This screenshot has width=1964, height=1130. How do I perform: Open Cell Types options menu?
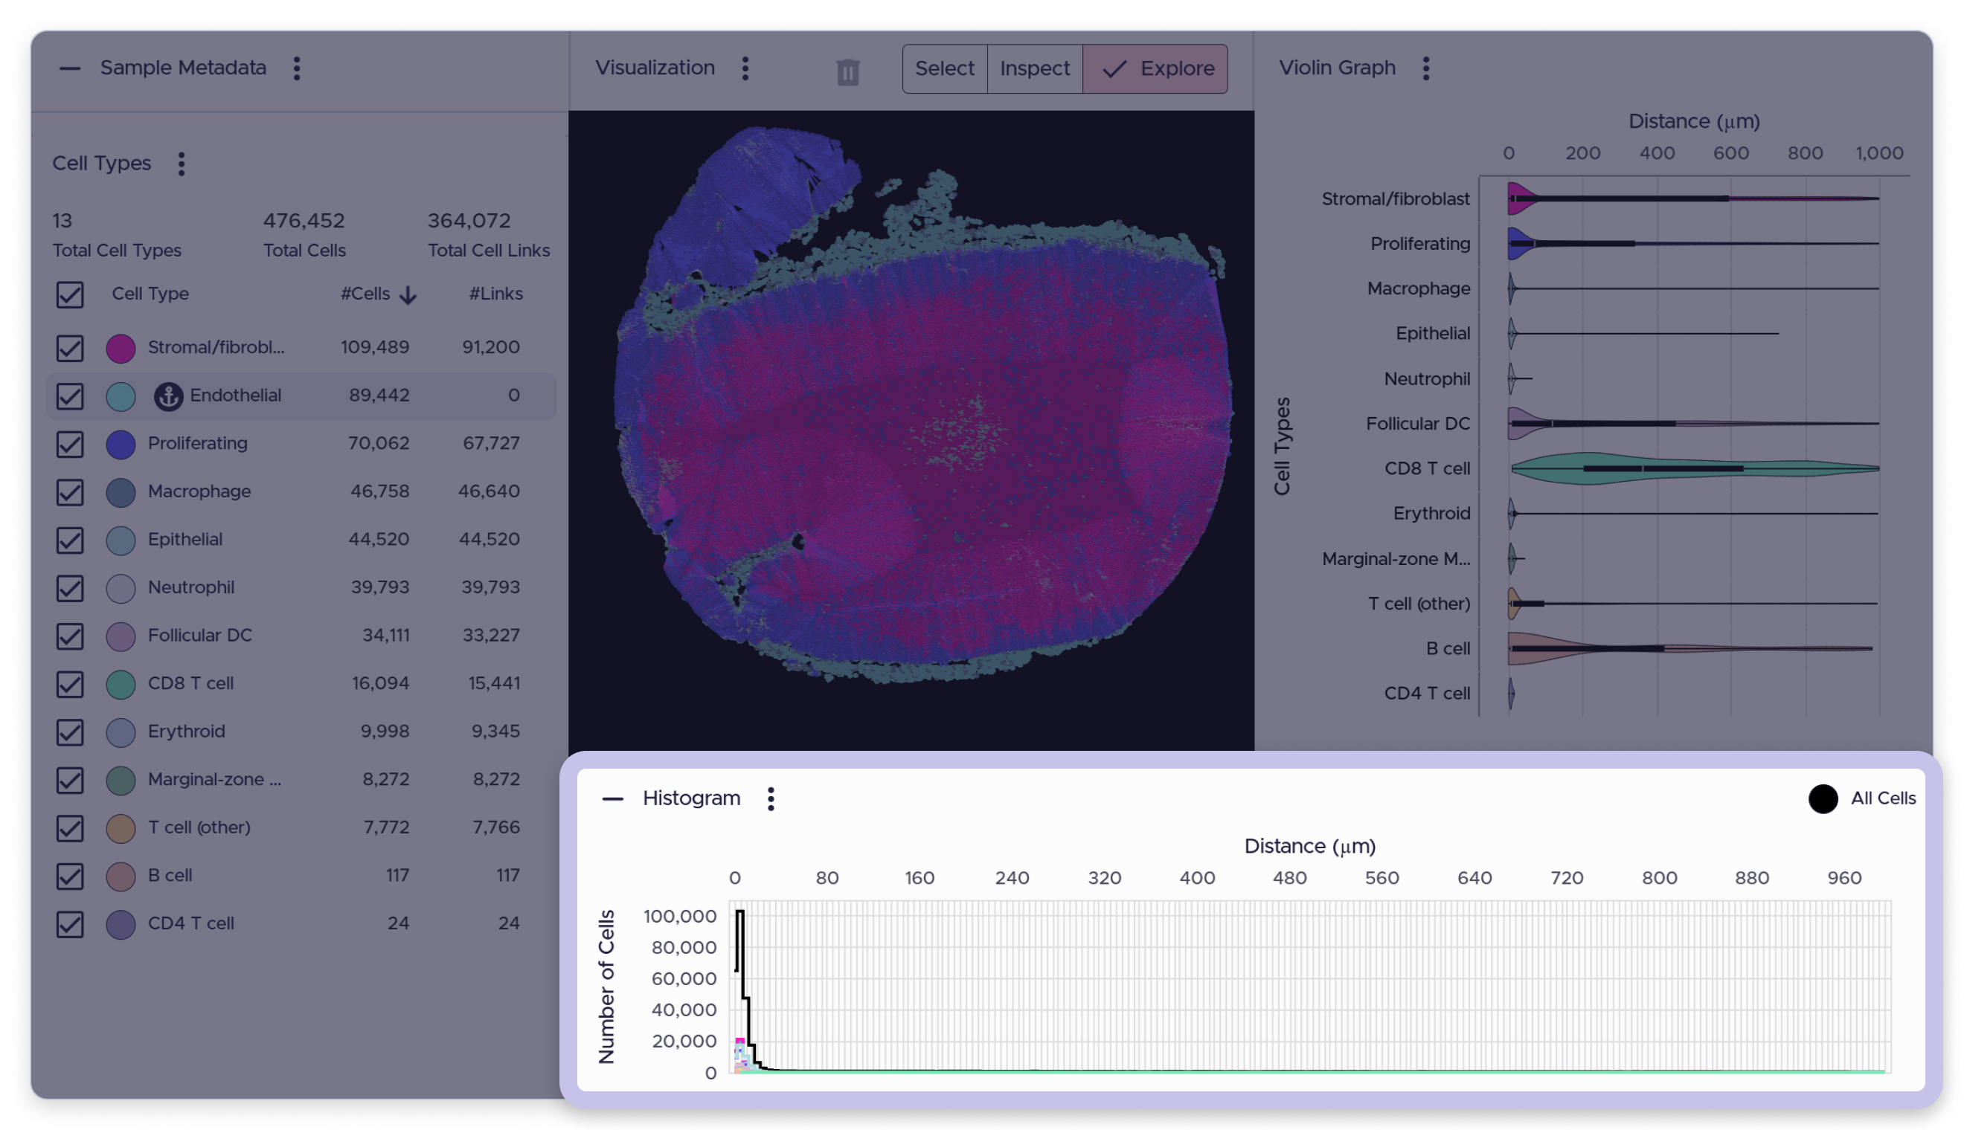pyautogui.click(x=181, y=164)
